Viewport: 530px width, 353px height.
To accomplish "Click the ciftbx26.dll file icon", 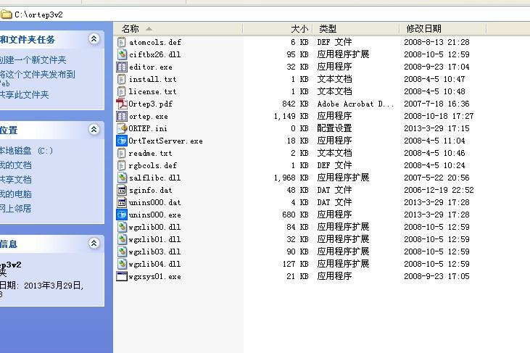I will coord(121,54).
